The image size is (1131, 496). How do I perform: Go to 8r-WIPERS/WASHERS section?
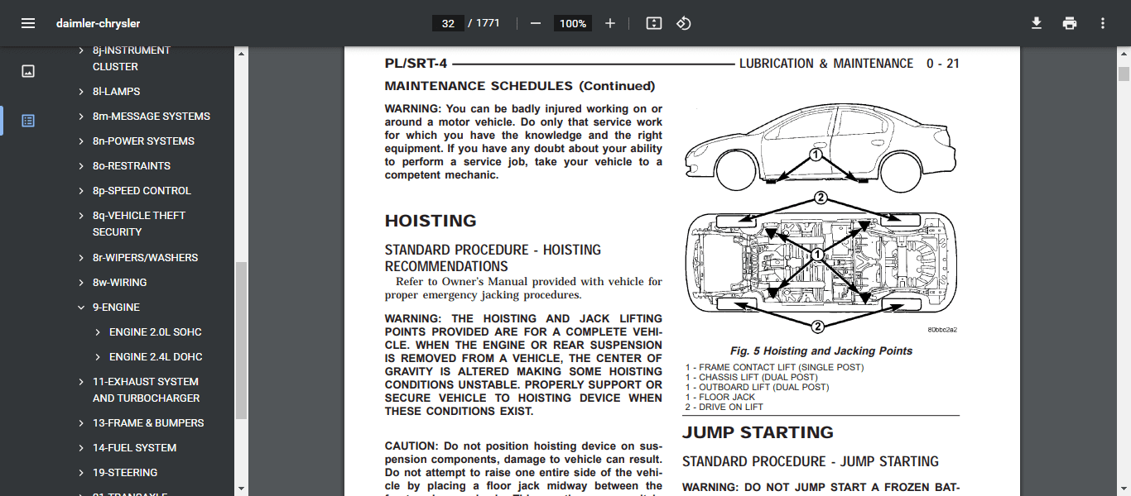[x=146, y=258]
